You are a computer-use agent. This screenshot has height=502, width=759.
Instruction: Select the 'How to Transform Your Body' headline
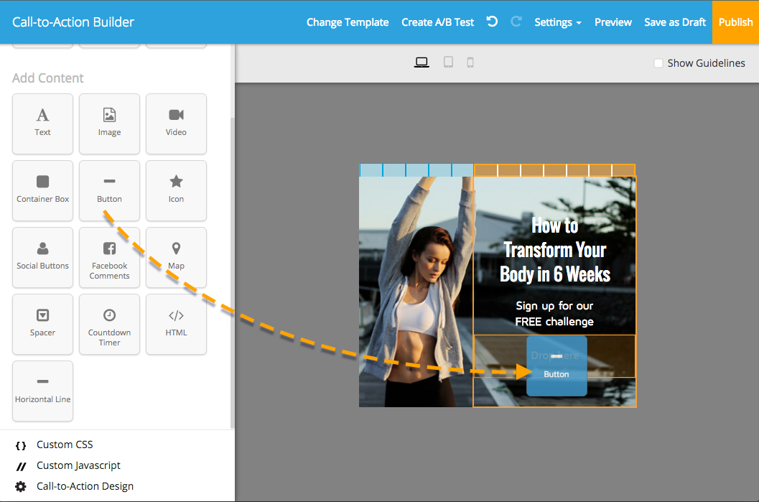tap(555, 250)
